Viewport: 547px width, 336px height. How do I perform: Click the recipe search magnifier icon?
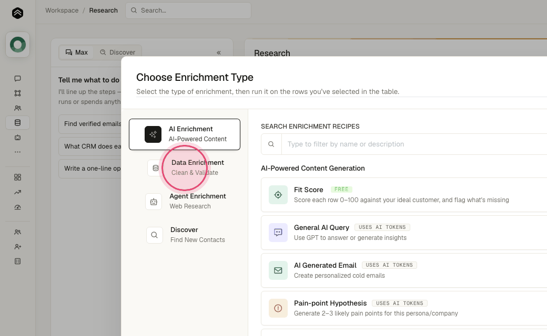pyautogui.click(x=271, y=144)
